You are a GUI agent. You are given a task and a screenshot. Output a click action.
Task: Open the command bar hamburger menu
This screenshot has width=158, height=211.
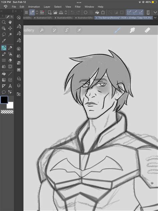tap(26, 12)
